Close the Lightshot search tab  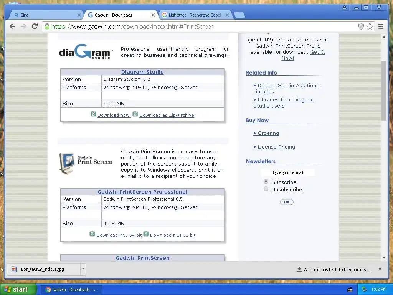click(227, 15)
